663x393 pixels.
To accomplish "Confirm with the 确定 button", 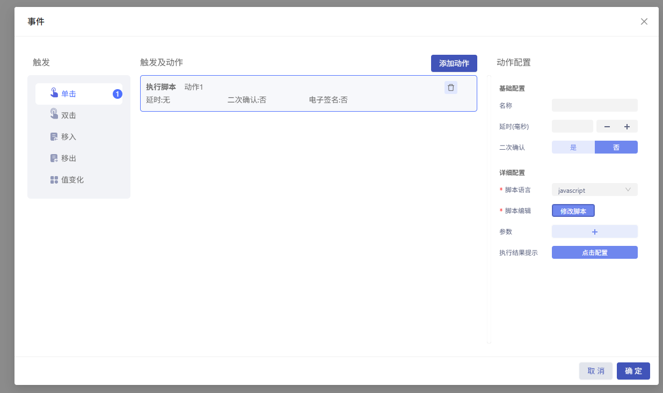I will click(x=633, y=371).
